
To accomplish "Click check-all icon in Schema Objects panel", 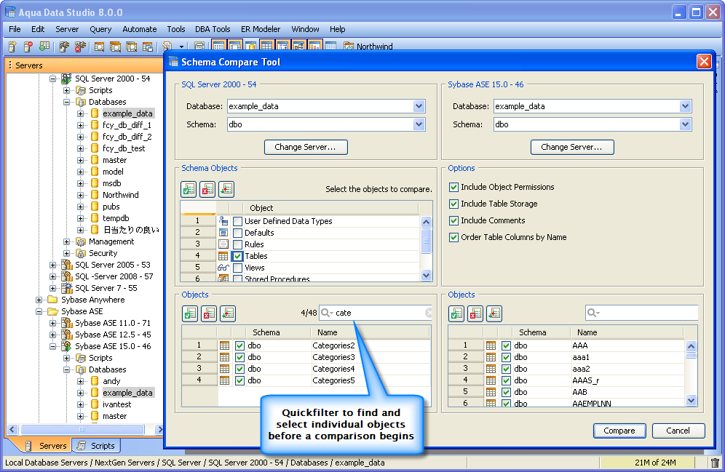I will coord(189,189).
